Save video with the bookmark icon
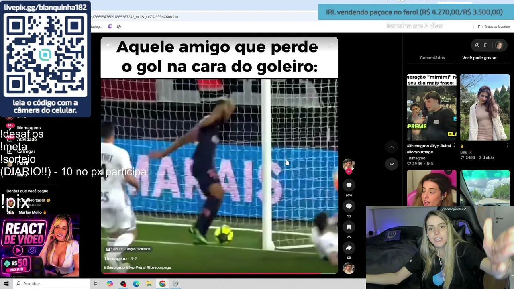The image size is (514, 289). [x=349, y=227]
